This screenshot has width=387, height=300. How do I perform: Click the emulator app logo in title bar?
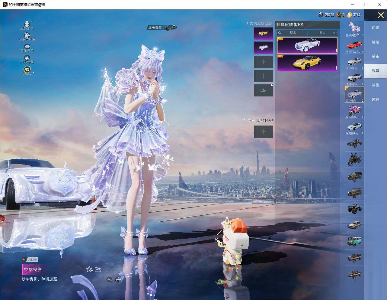(5, 5)
